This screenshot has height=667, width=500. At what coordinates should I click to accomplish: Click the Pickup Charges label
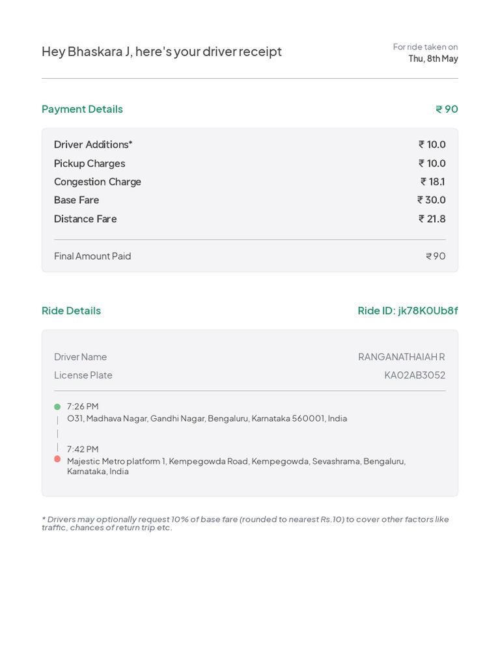(89, 163)
